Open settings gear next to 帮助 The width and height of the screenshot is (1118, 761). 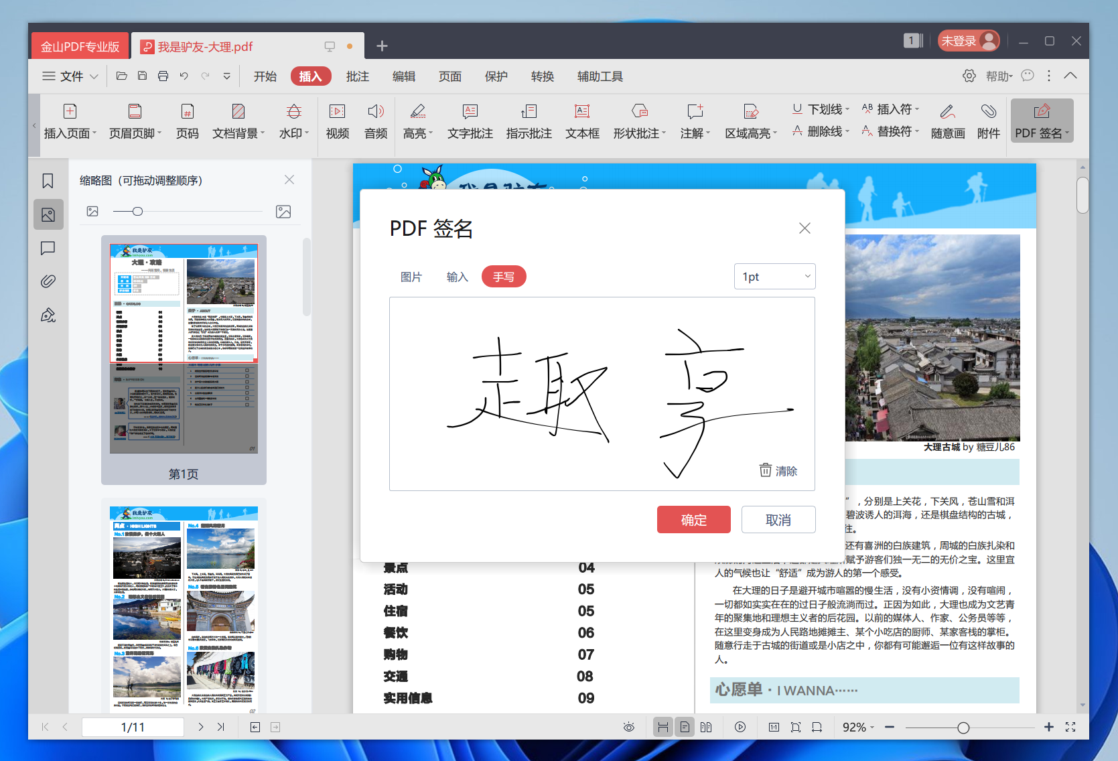[x=969, y=76]
